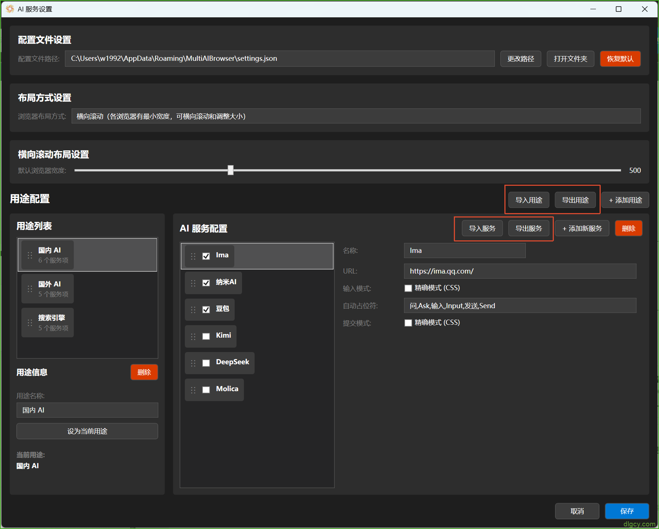Click the blue 保存 button

tap(627, 511)
